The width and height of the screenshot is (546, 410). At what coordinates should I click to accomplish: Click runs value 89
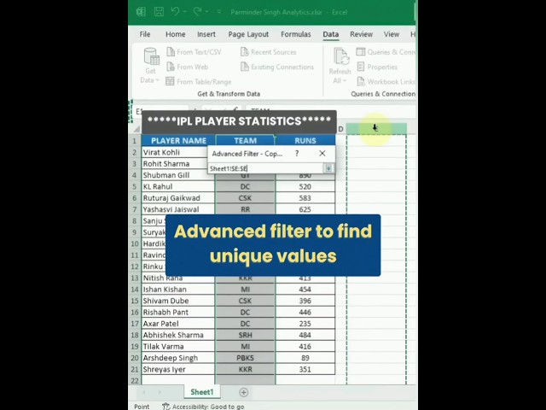pos(305,358)
